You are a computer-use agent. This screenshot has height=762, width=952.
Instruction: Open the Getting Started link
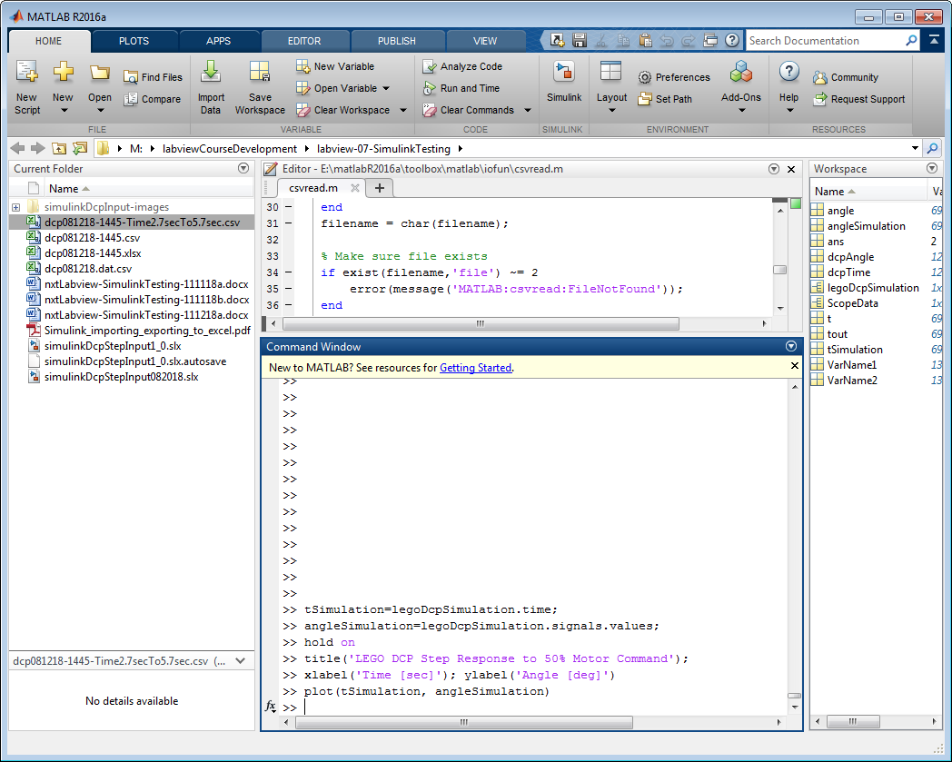pyautogui.click(x=475, y=367)
